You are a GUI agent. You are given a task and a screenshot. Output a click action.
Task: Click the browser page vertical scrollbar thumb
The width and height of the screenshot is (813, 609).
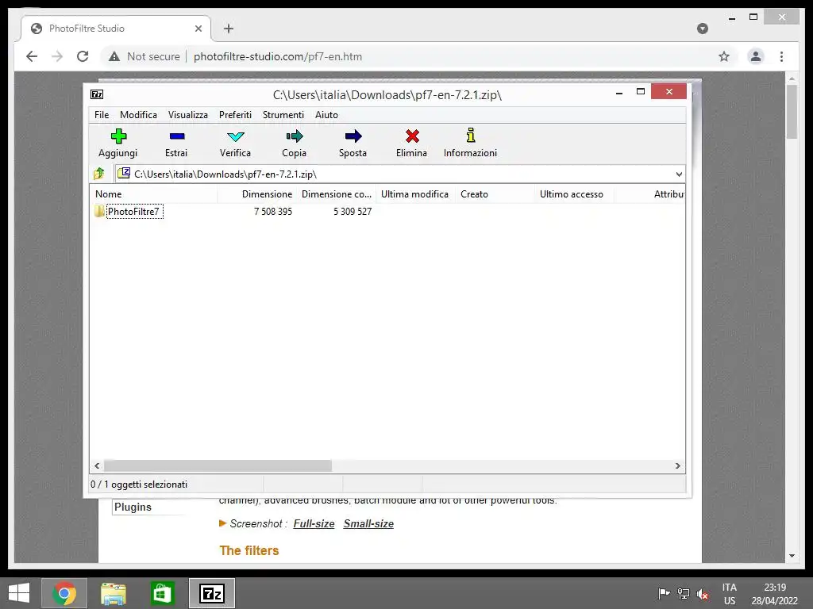[792, 112]
